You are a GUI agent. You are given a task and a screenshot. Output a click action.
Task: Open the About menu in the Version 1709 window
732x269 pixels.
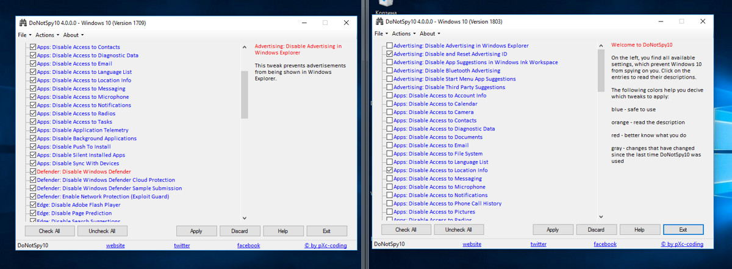[x=72, y=35]
